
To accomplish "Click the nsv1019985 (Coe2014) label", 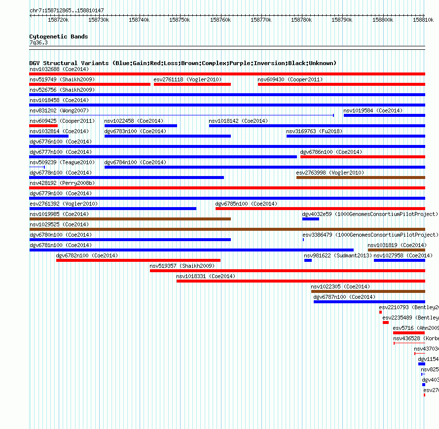I will tap(59, 214).
